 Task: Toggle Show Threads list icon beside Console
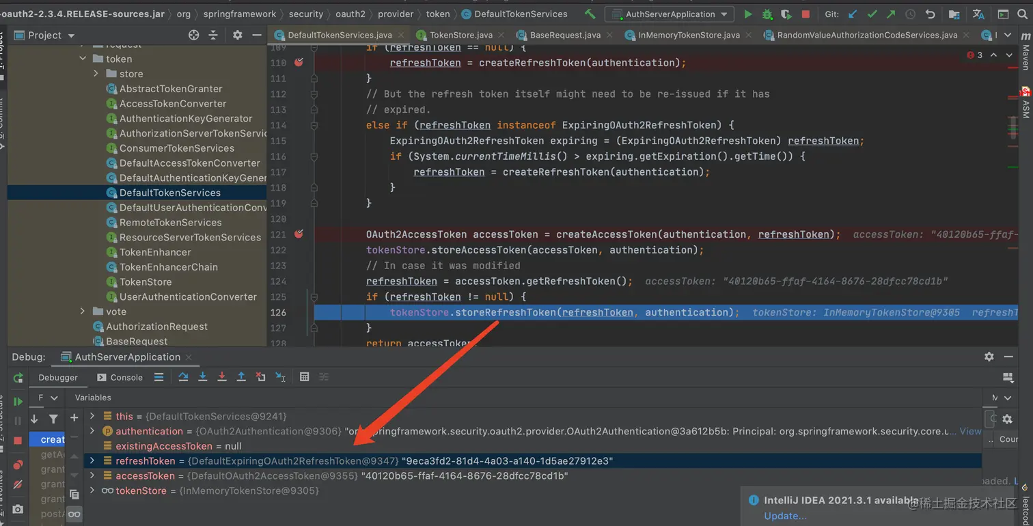[159, 377]
